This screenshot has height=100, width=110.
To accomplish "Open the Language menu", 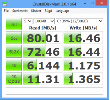I will click(x=62, y=11).
